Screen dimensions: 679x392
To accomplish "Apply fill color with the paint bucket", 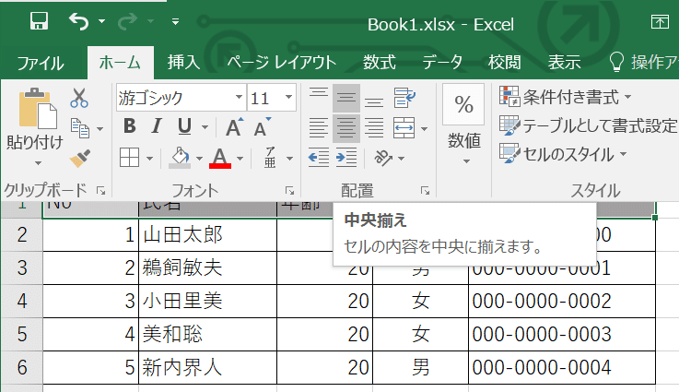I will pos(180,158).
